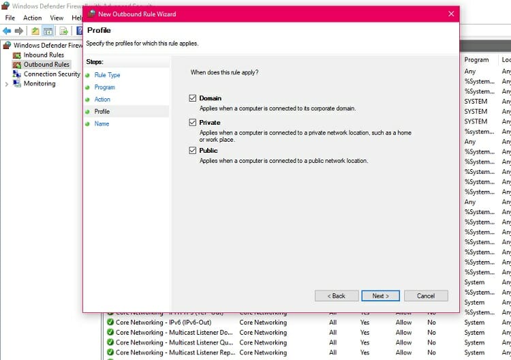This screenshot has height=360, width=511.
Task: Click the Inbound Rules tree icon
Action: point(16,55)
